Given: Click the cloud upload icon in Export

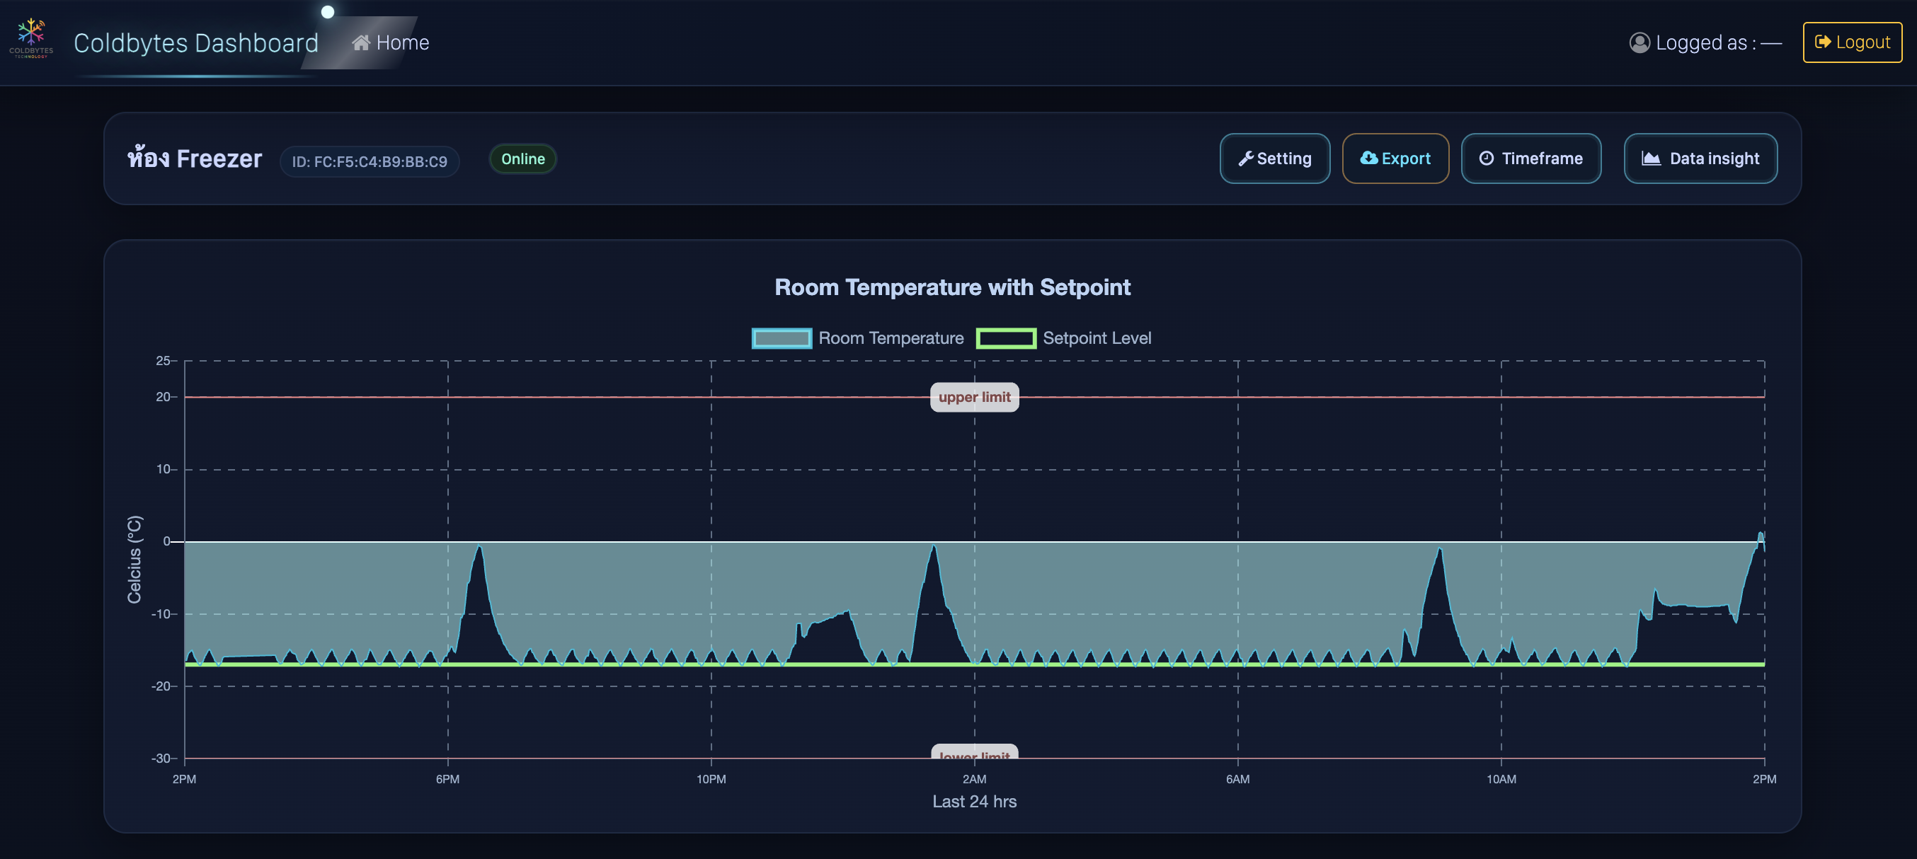Looking at the screenshot, I should point(1368,158).
